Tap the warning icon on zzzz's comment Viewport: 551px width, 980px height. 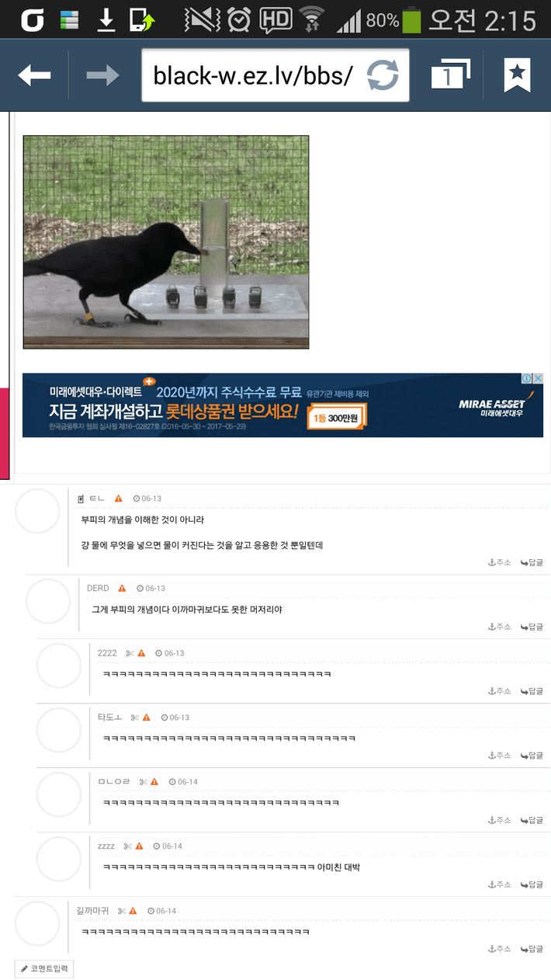(140, 846)
